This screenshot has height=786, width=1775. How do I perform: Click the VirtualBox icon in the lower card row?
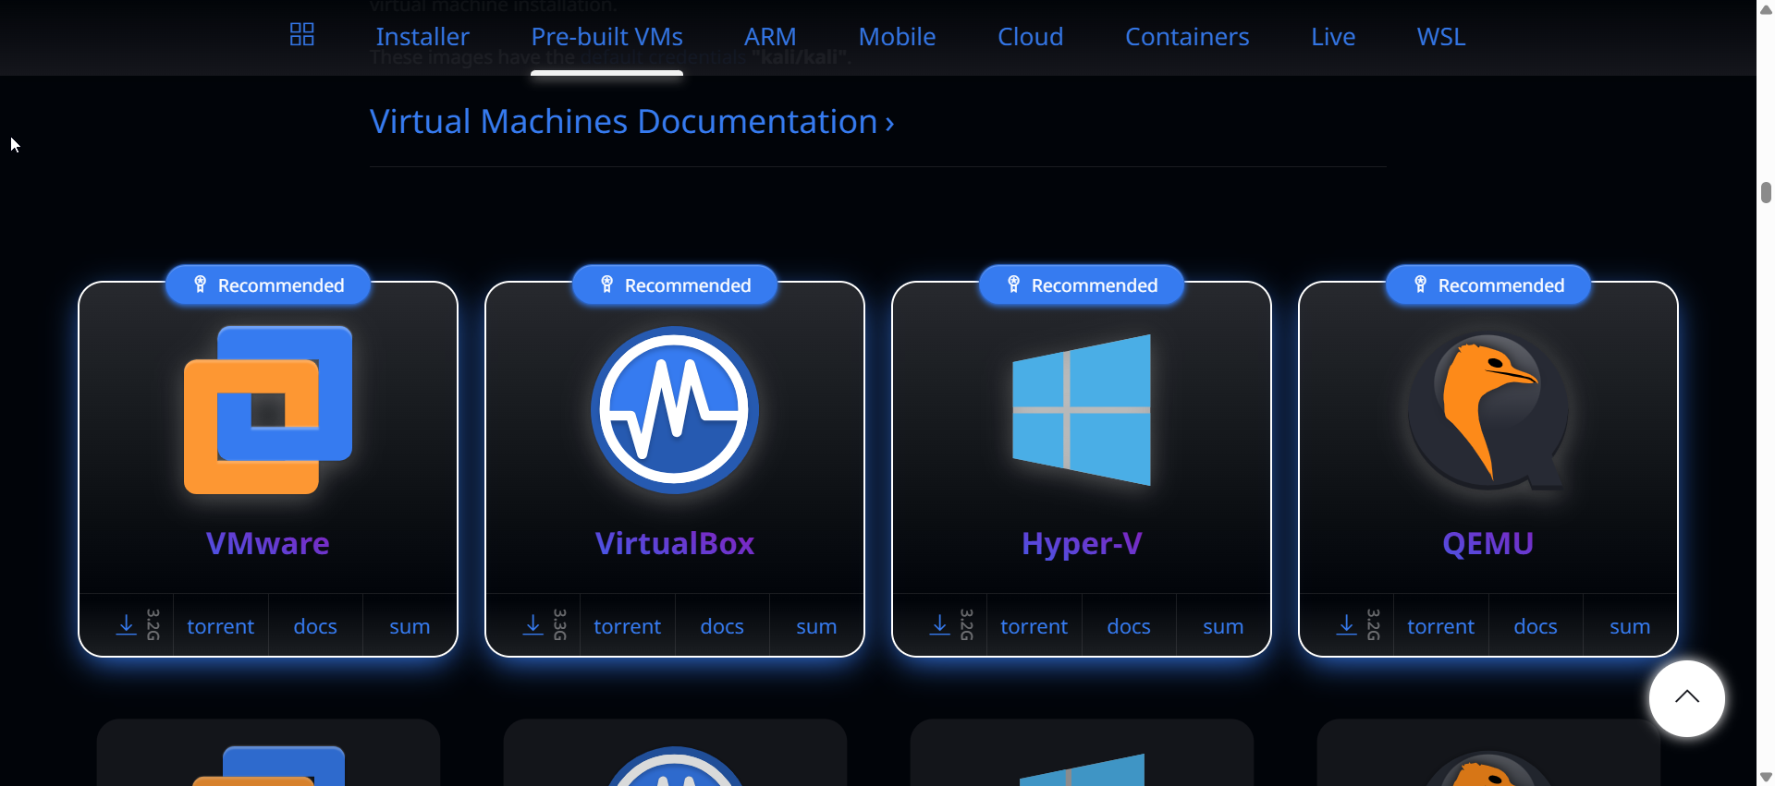pyautogui.click(x=675, y=766)
